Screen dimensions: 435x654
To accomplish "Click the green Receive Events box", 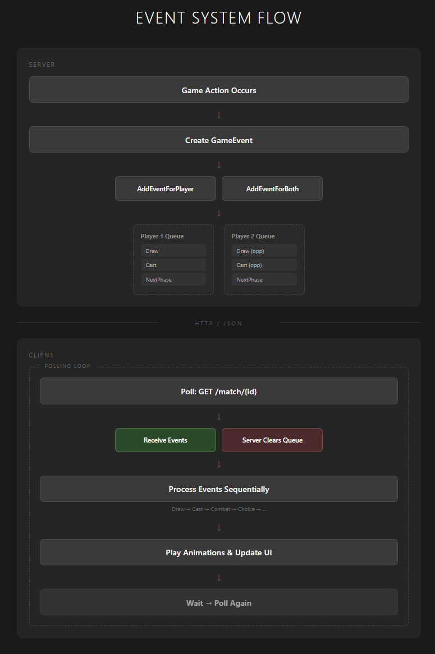I will coord(165,440).
